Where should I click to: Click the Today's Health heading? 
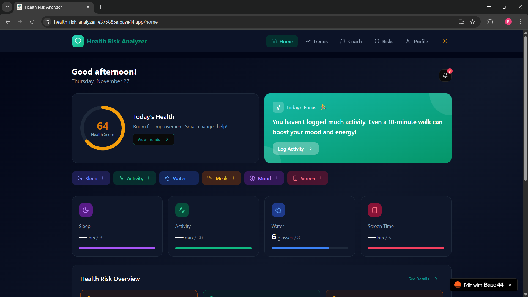pos(154,117)
